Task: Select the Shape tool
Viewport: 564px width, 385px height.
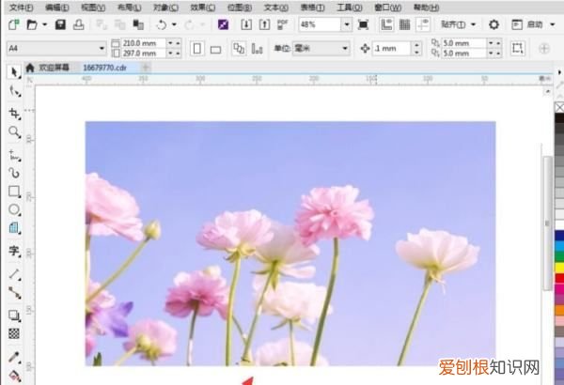Action: 14,91
